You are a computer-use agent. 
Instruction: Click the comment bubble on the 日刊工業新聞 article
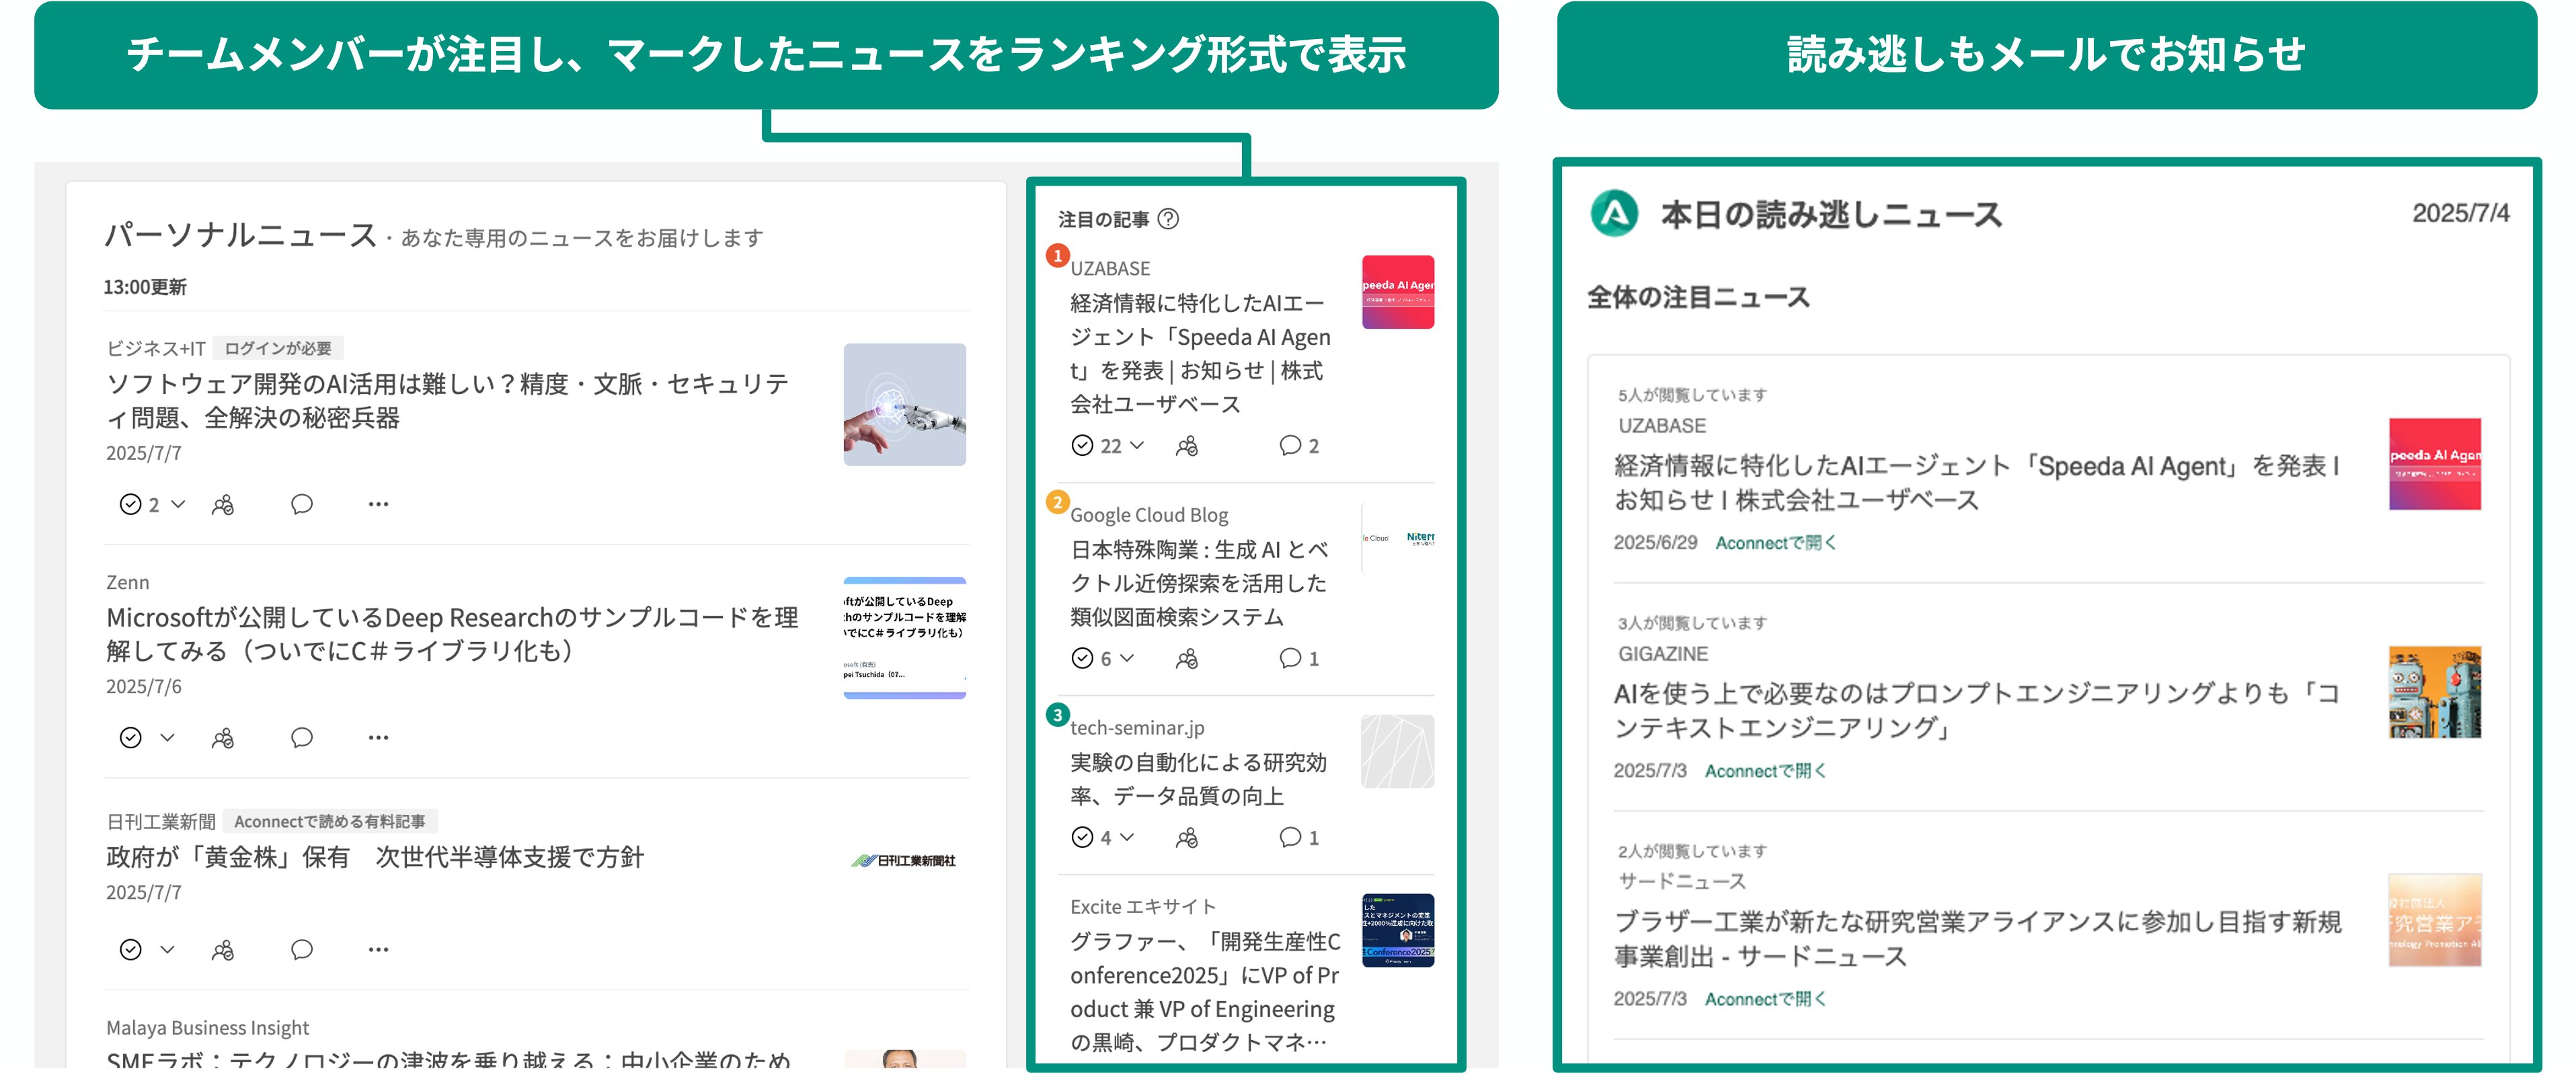tap(302, 949)
